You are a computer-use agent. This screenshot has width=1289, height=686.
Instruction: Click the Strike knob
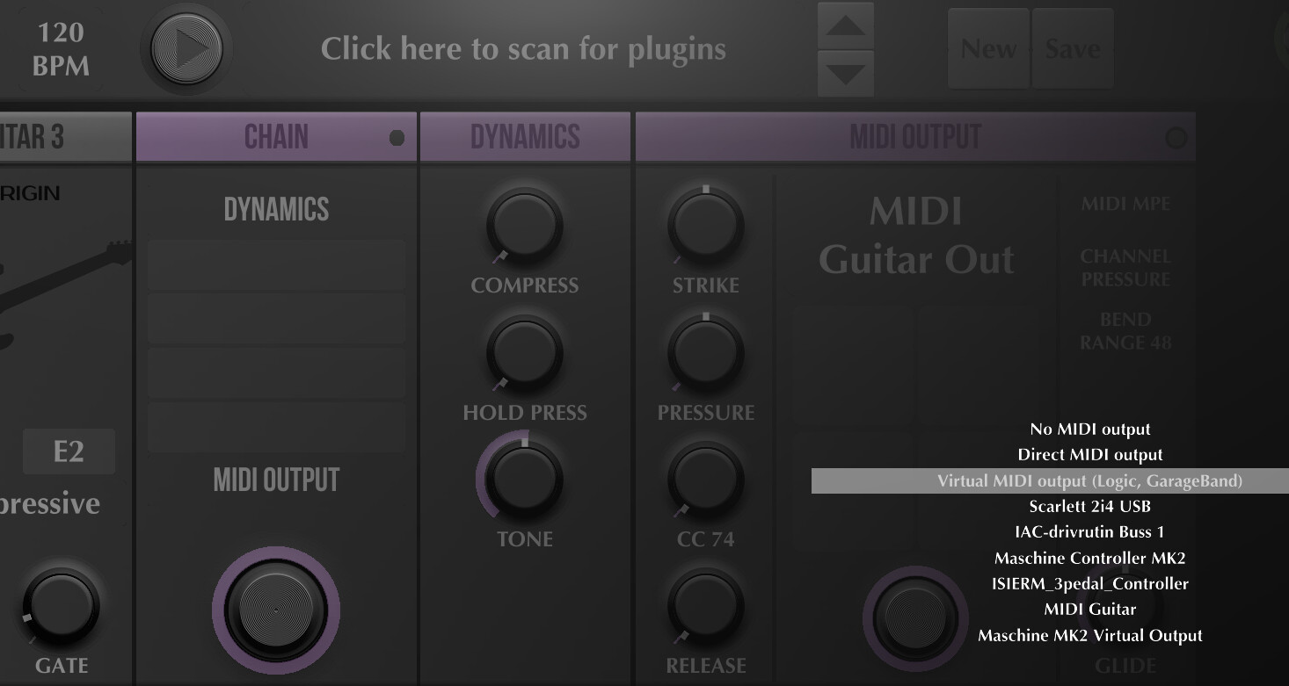click(x=705, y=227)
